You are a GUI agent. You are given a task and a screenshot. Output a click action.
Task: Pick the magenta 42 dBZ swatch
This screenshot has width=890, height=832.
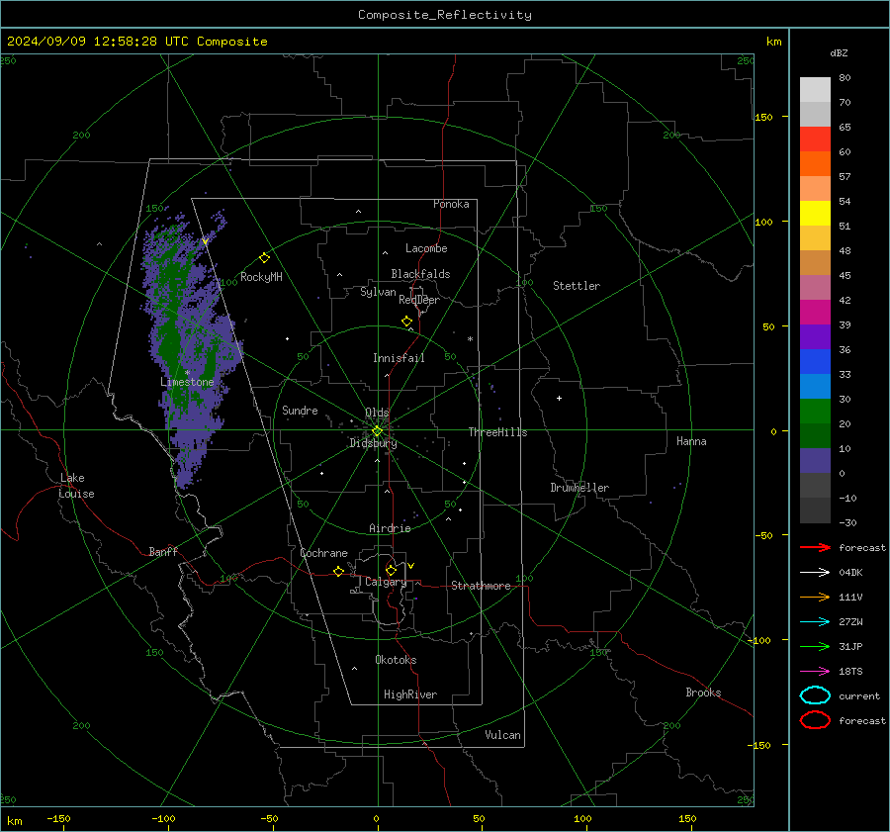(x=815, y=312)
